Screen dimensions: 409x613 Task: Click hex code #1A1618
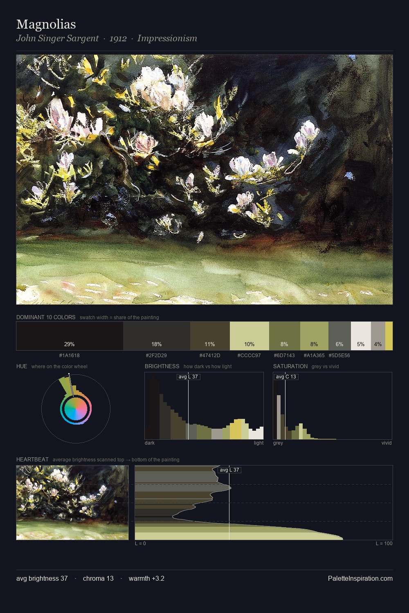(70, 356)
